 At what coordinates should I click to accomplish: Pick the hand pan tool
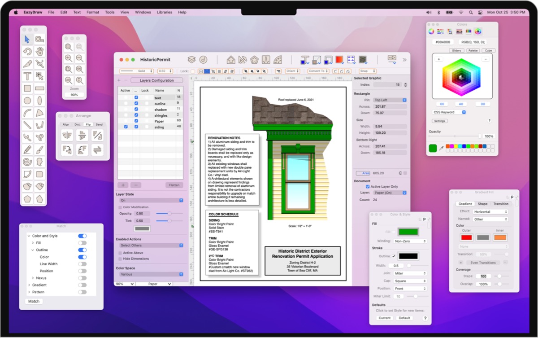40,51
